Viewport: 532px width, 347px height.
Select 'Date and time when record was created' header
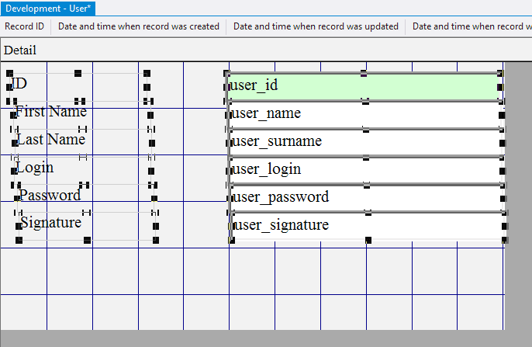139,26
